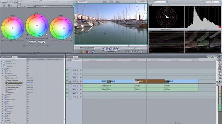Click the red Overwrite edit button

point(87,52)
